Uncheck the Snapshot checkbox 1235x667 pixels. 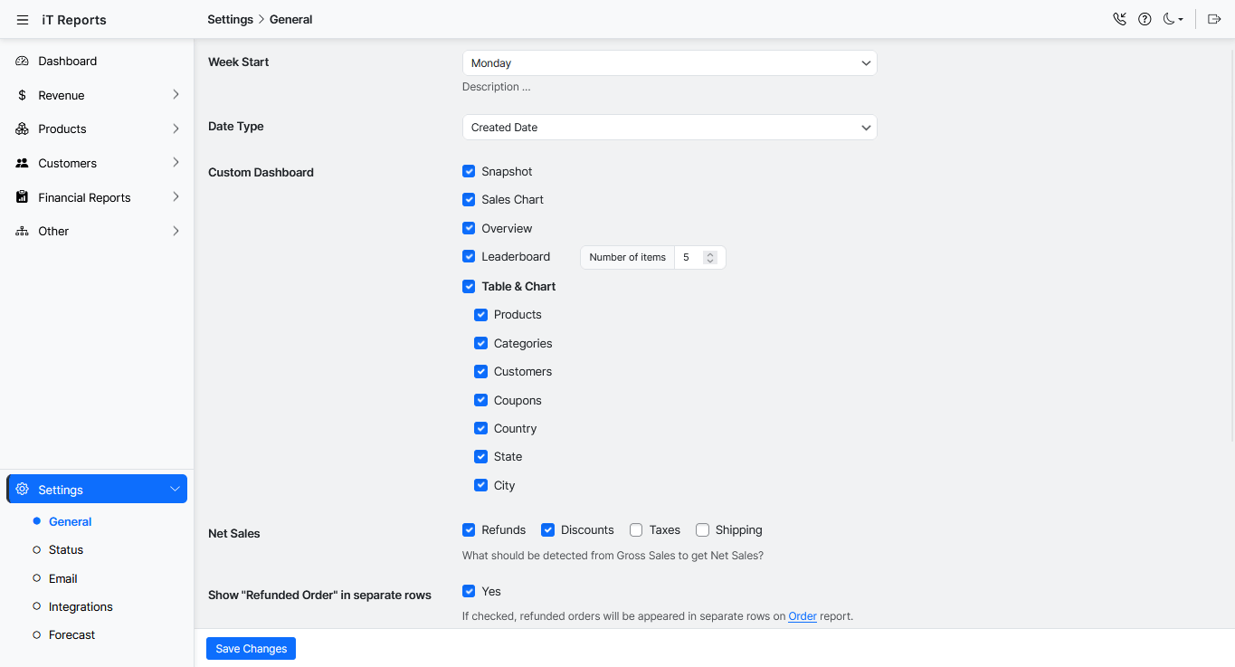pos(469,171)
